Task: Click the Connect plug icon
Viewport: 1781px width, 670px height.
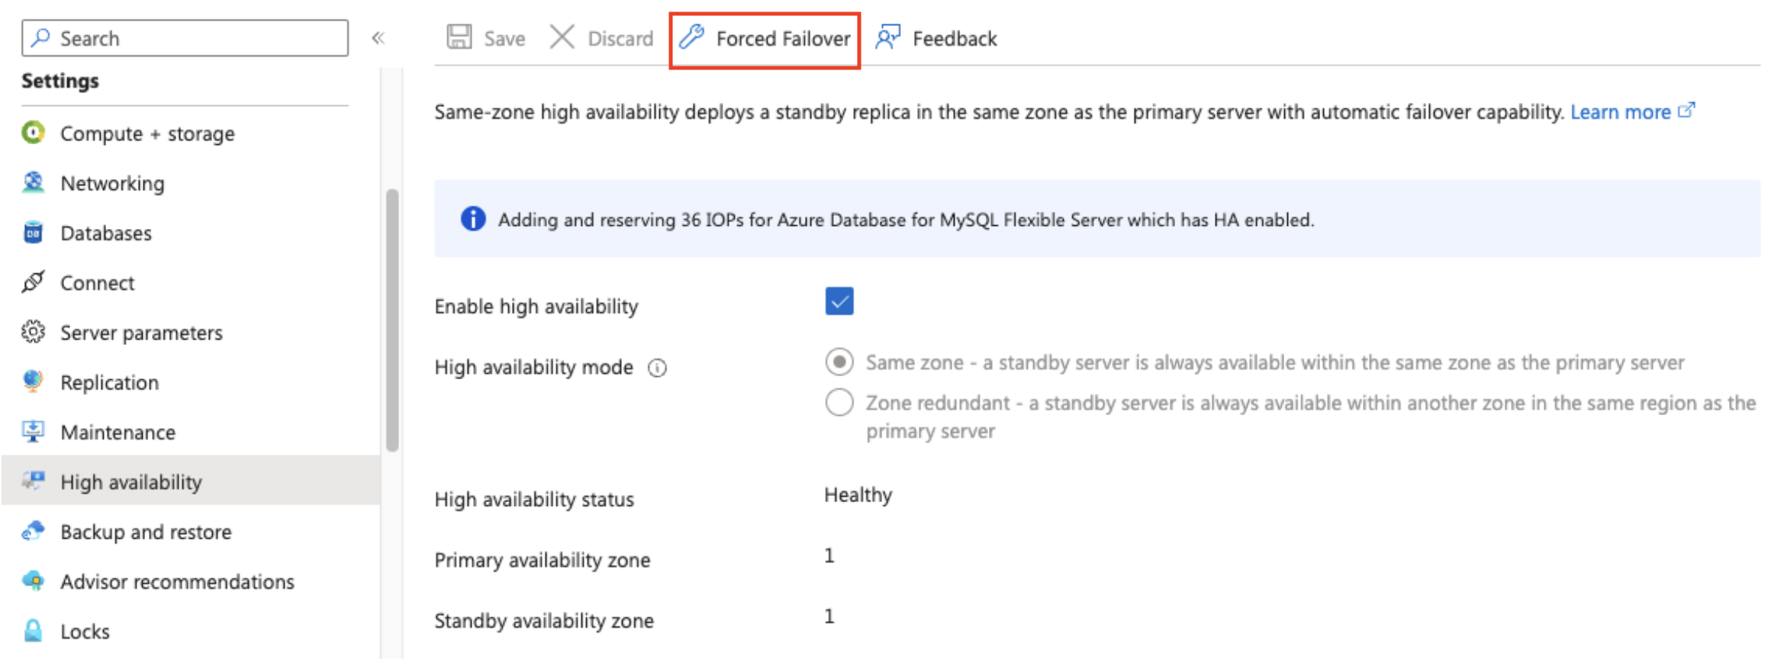Action: (33, 282)
